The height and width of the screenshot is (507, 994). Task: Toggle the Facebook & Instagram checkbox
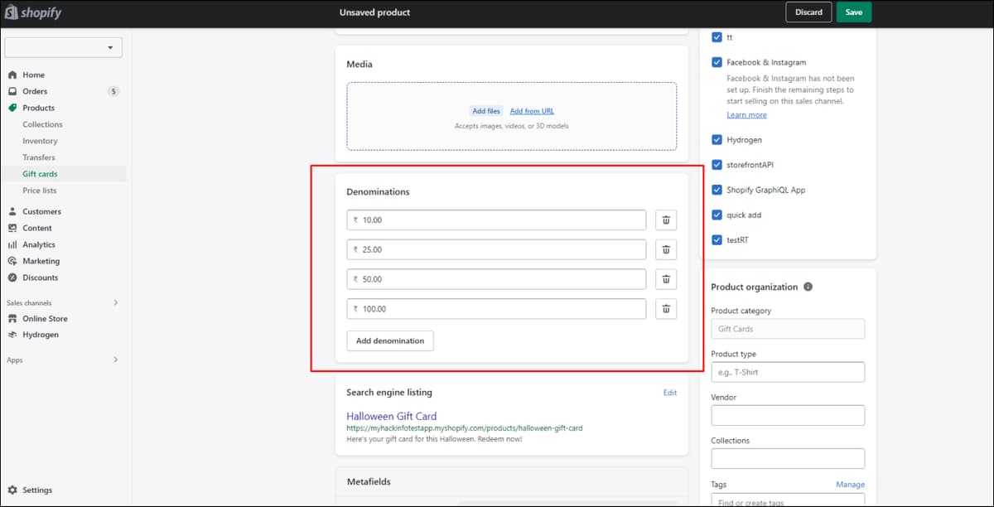pos(717,62)
